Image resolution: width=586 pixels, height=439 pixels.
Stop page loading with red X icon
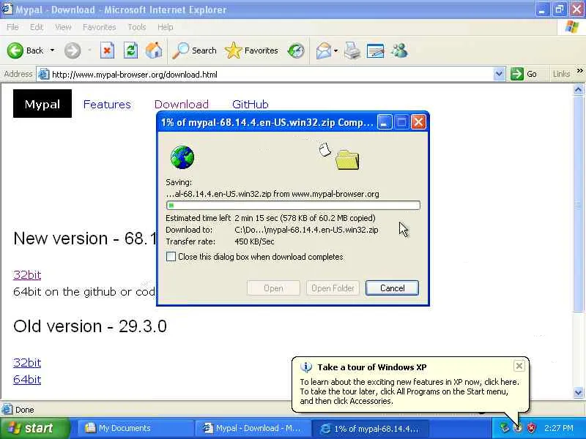[x=107, y=50]
